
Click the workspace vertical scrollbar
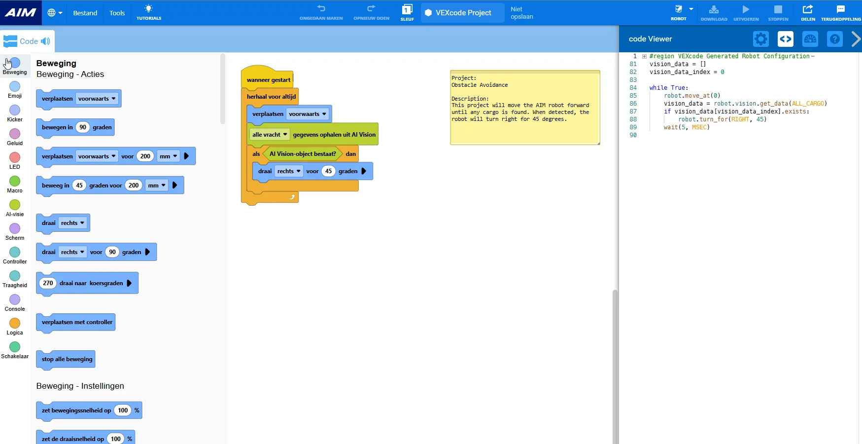click(615, 367)
